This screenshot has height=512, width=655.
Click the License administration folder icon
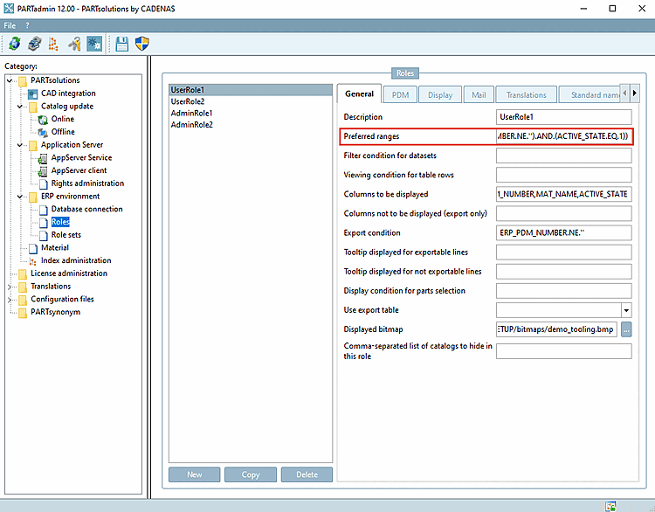pos(23,273)
